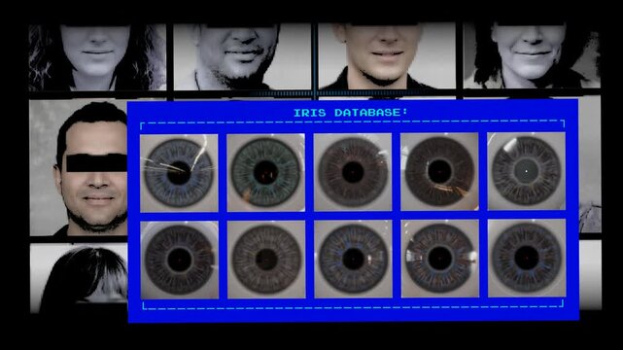Select the blue iris with white light streaks

click(179, 173)
